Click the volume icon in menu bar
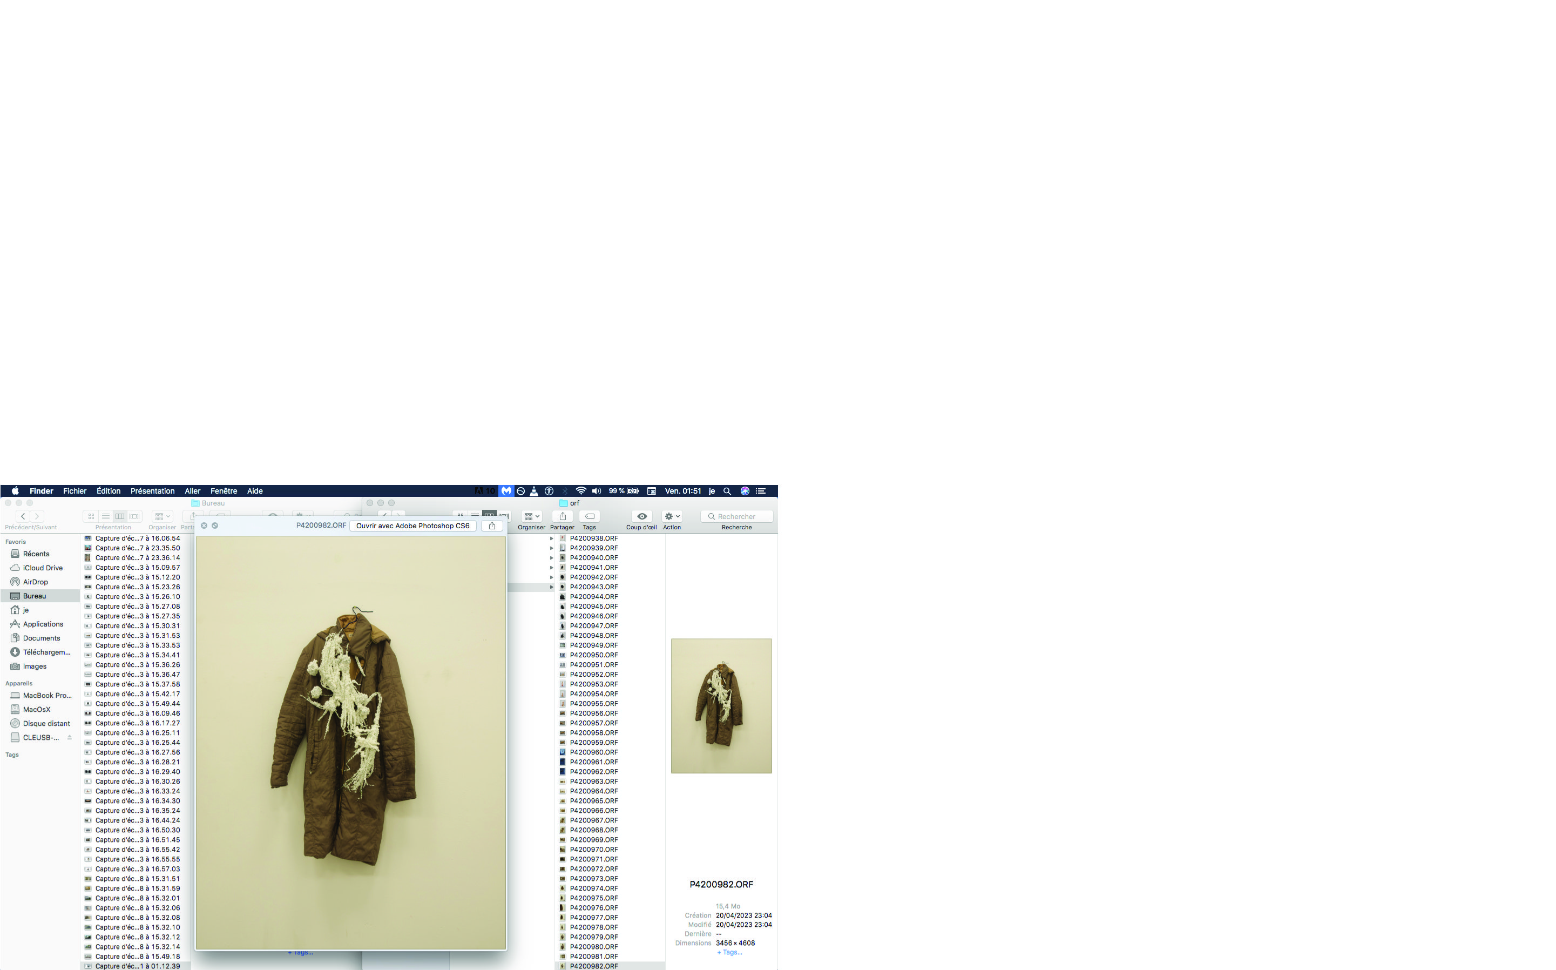 [596, 491]
